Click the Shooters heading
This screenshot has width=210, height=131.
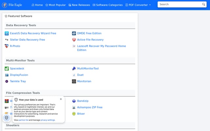(x=12, y=125)
